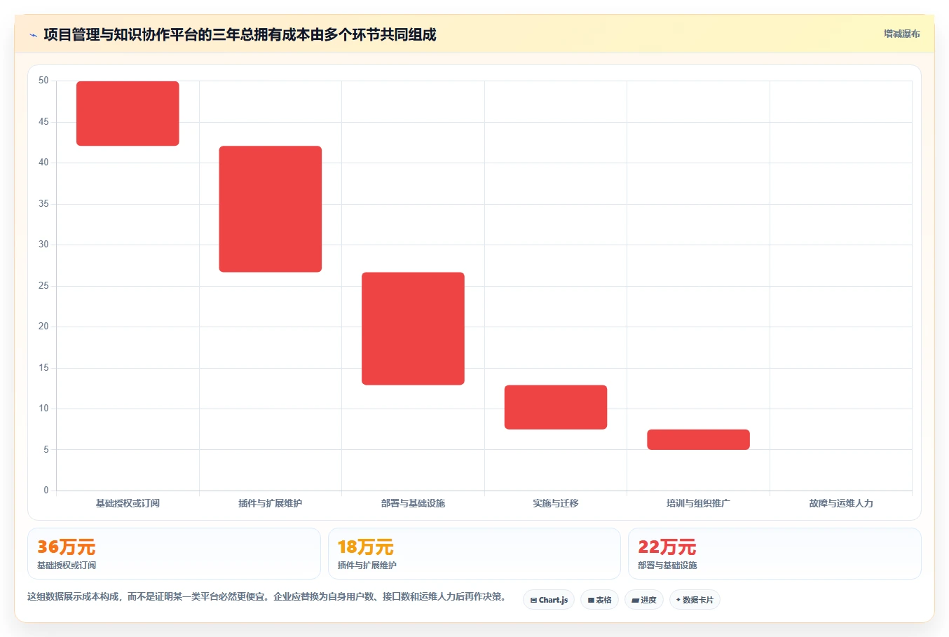Click the 故障与运维人力 axis label
The width and height of the screenshot is (949, 637).
841,503
